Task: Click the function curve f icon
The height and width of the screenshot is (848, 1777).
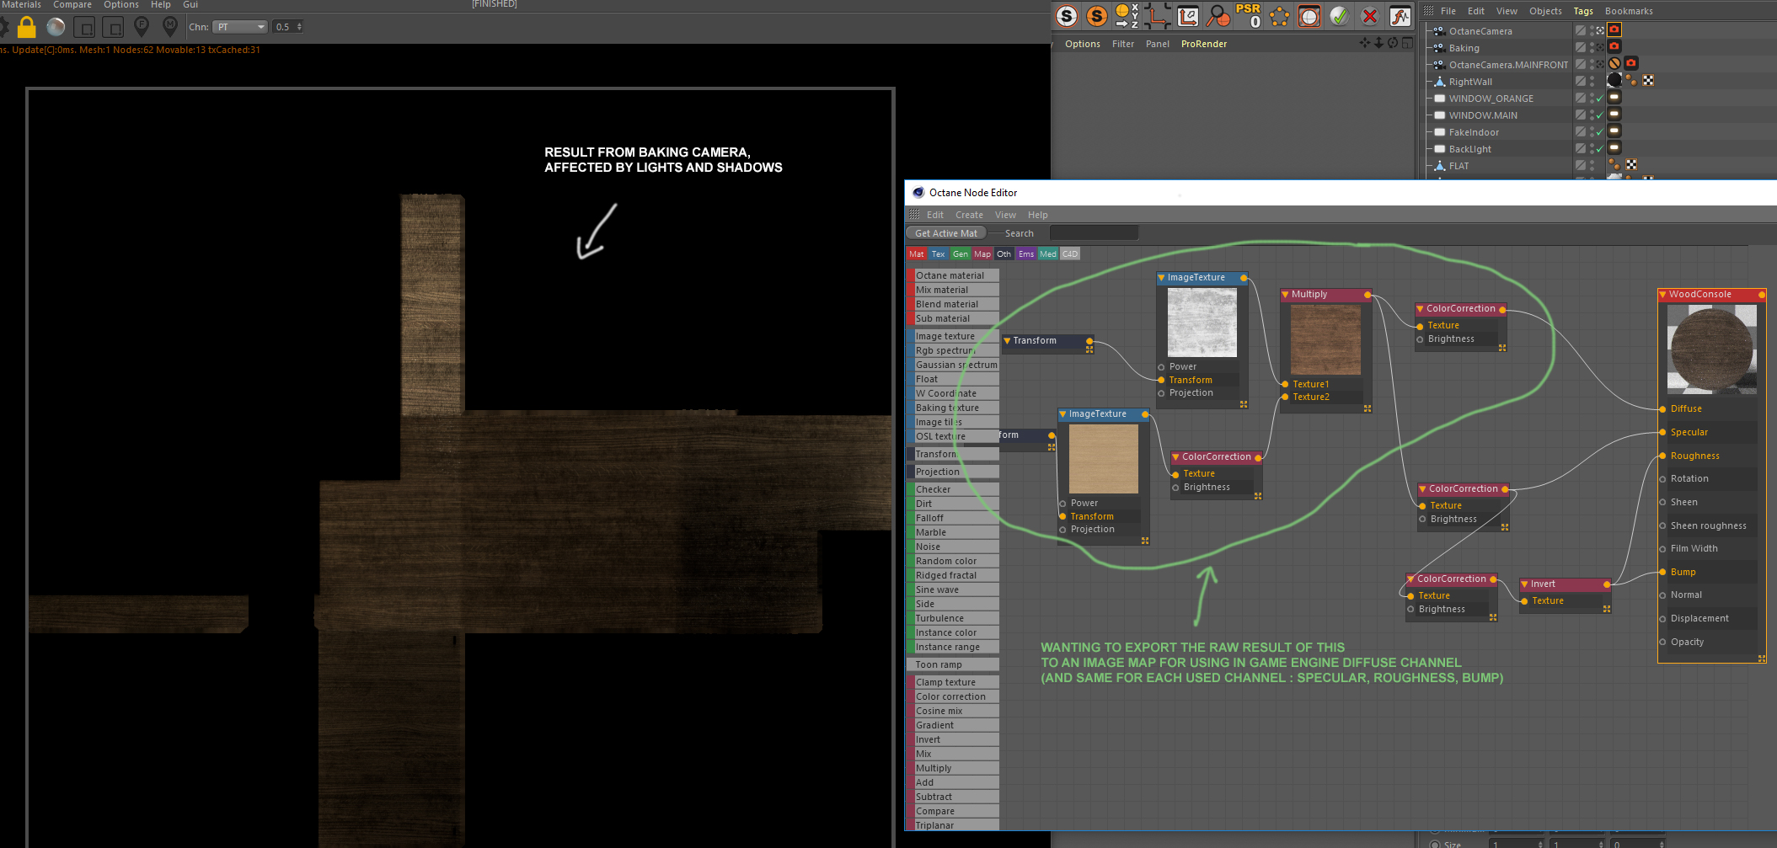Action: pos(1400,16)
